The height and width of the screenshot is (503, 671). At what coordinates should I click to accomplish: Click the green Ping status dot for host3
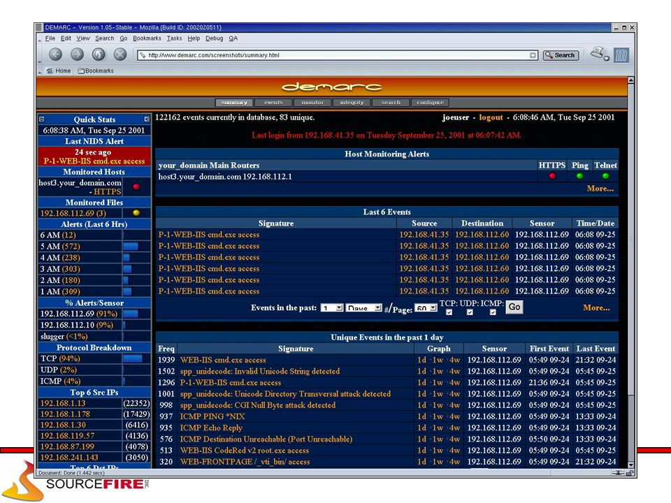point(580,176)
